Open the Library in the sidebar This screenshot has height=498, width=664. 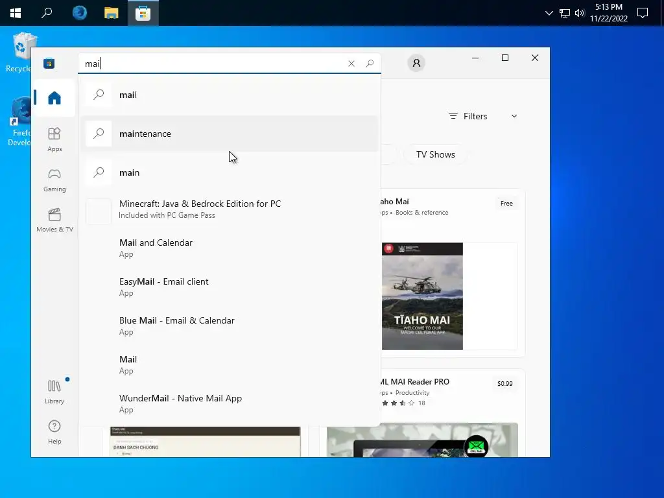54,392
